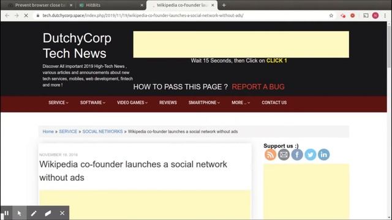The image size is (392, 220).
Task: Open the Chrome profile avatar
Action: (375, 15)
